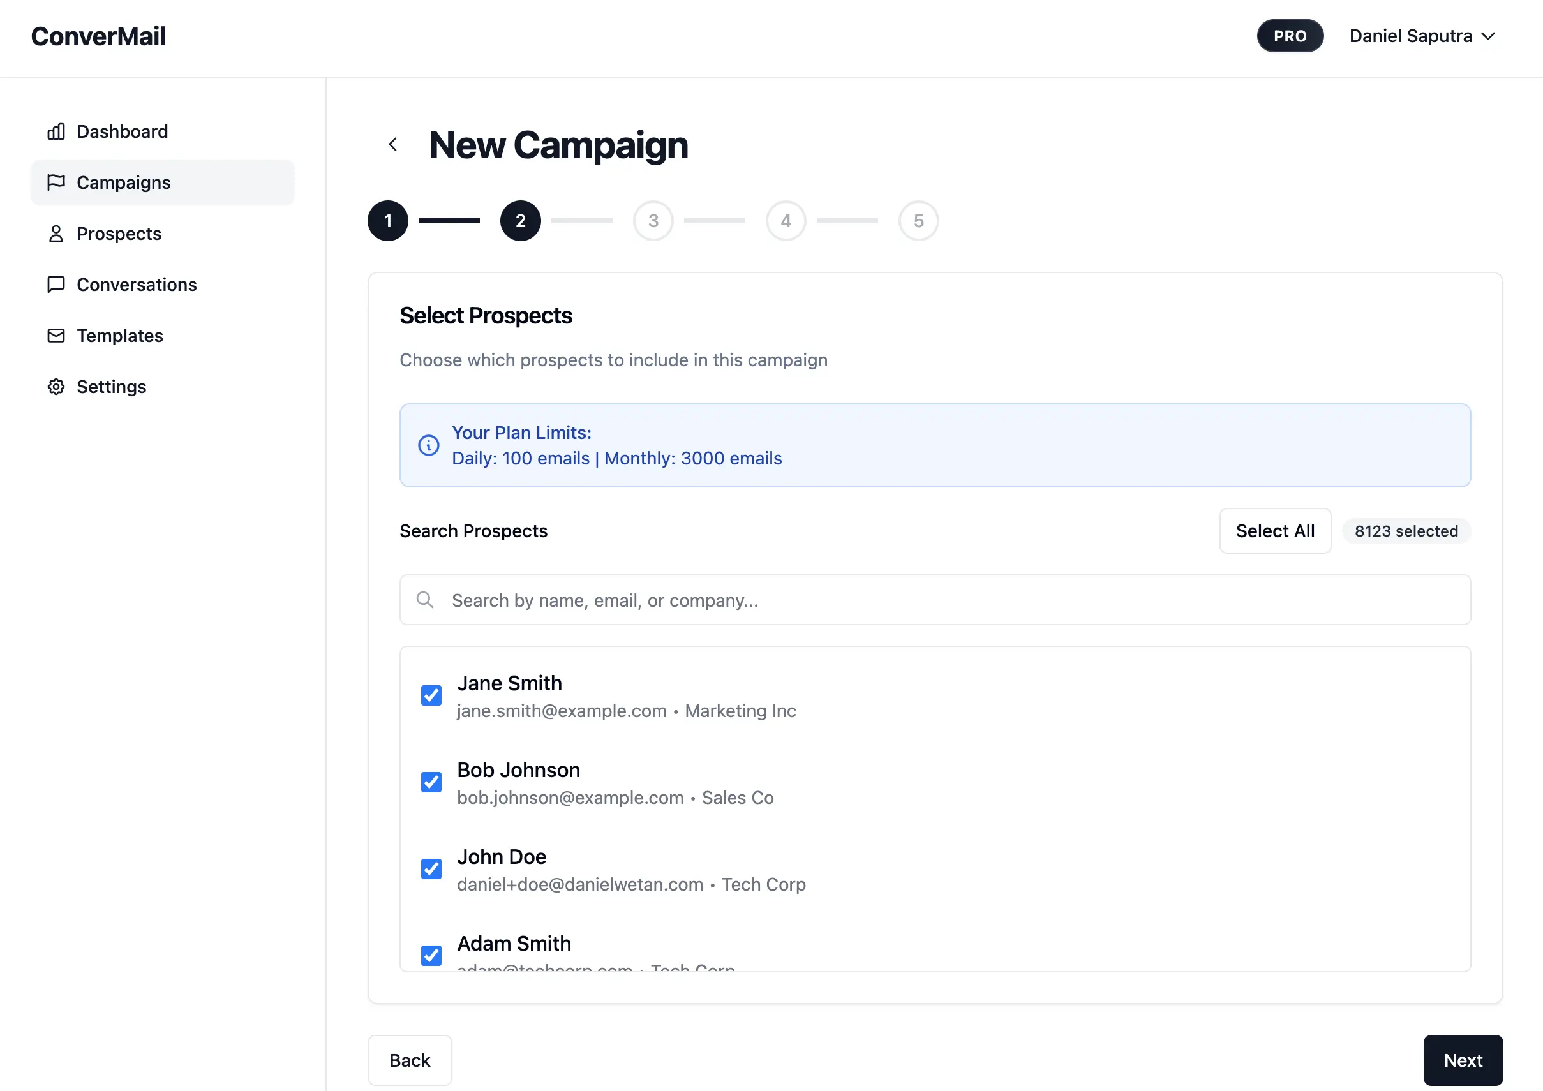Click the Settings gear icon

click(56, 387)
